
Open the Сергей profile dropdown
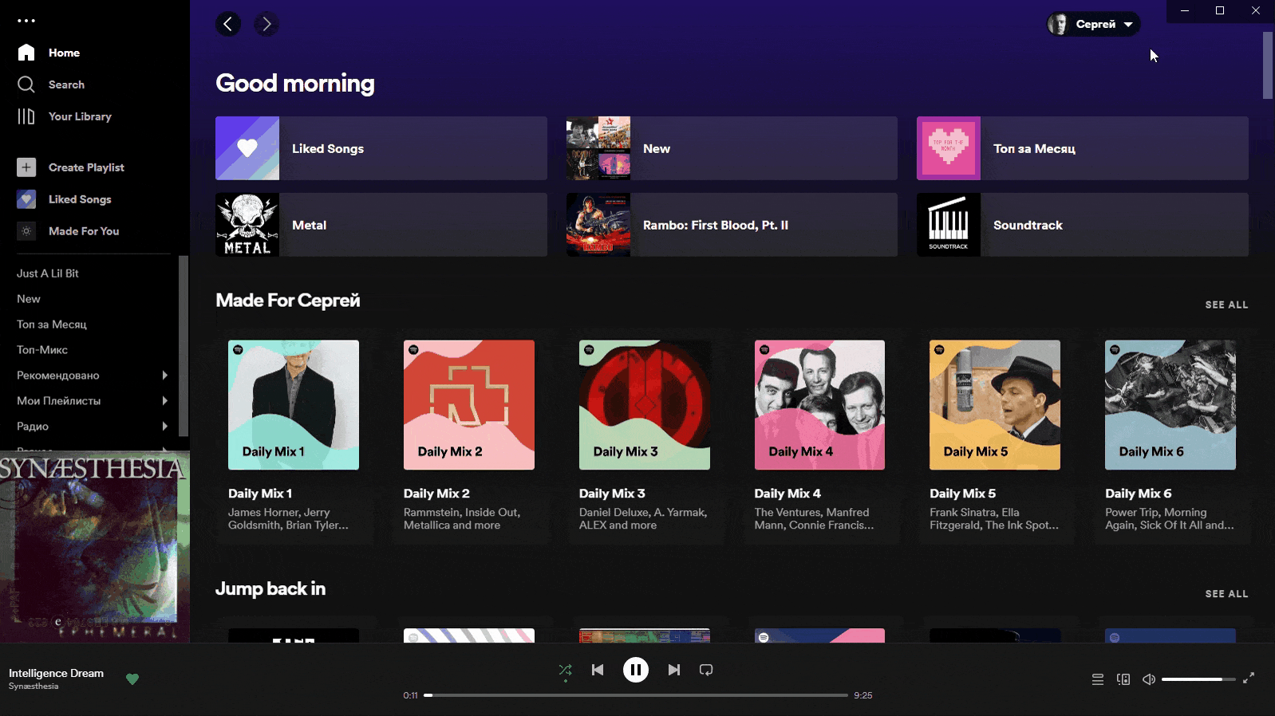pyautogui.click(x=1093, y=24)
